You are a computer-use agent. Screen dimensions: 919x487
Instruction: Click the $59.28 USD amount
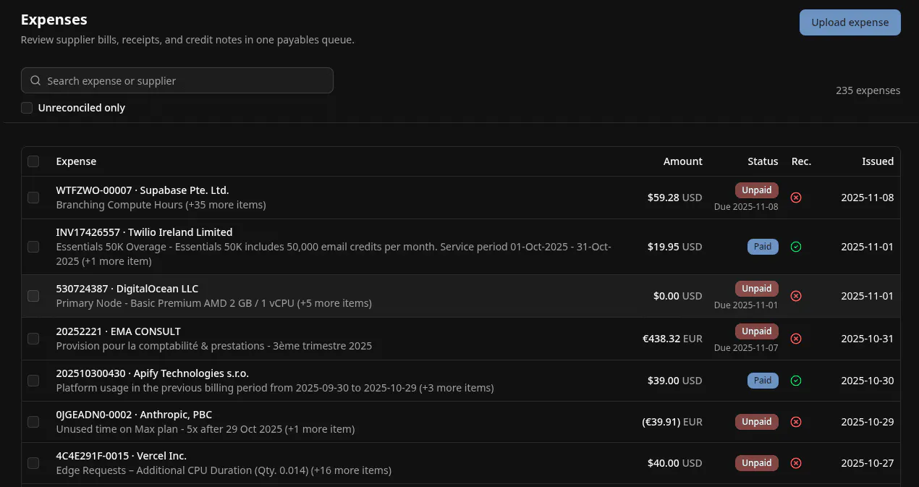pos(675,198)
